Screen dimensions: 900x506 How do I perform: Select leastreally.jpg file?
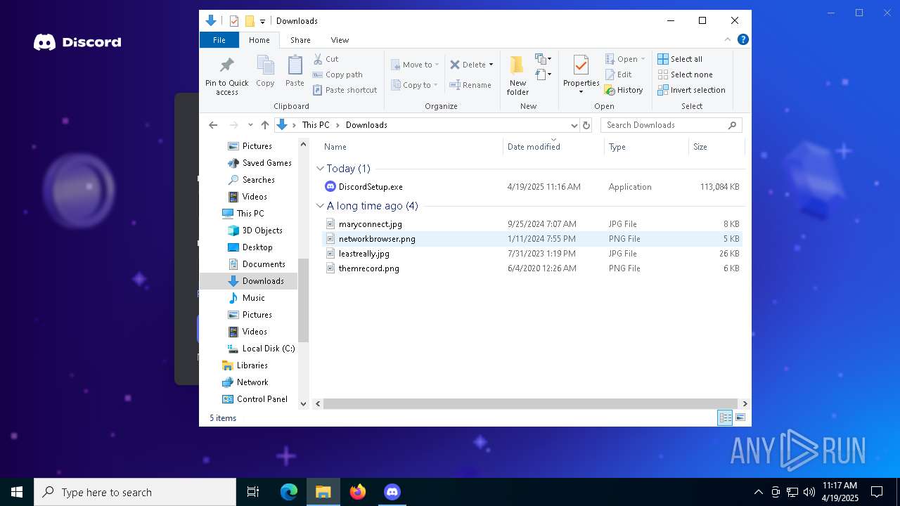point(532,254)
